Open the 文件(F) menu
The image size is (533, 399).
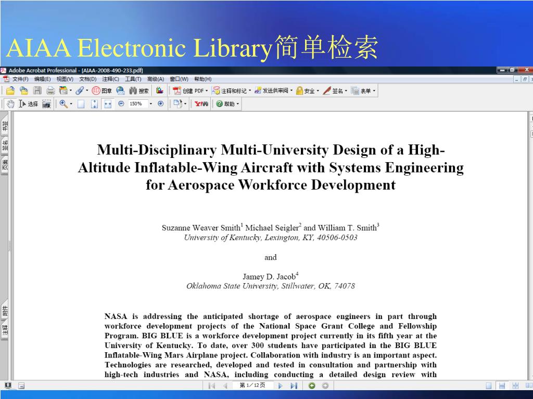pyautogui.click(x=20, y=79)
